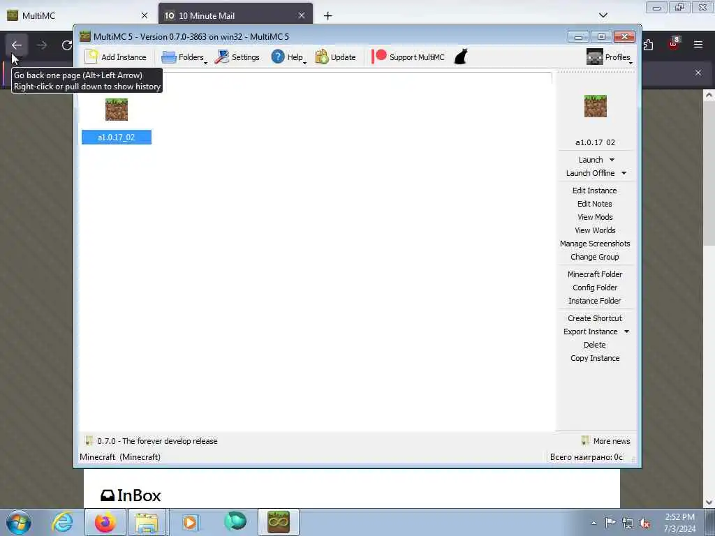Viewport: 715px width, 536px height.
Task: Open the list all tabs chevron
Action: pos(603,15)
